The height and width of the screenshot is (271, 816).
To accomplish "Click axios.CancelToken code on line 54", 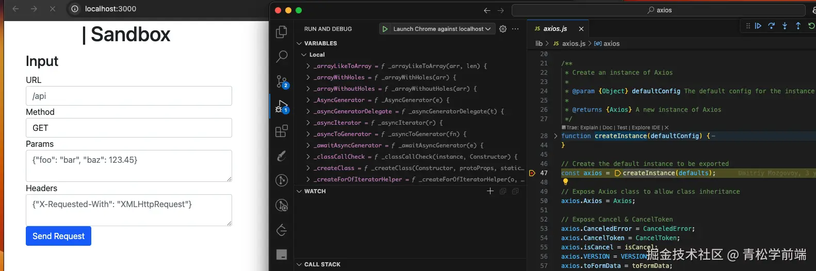I will [x=593, y=238].
